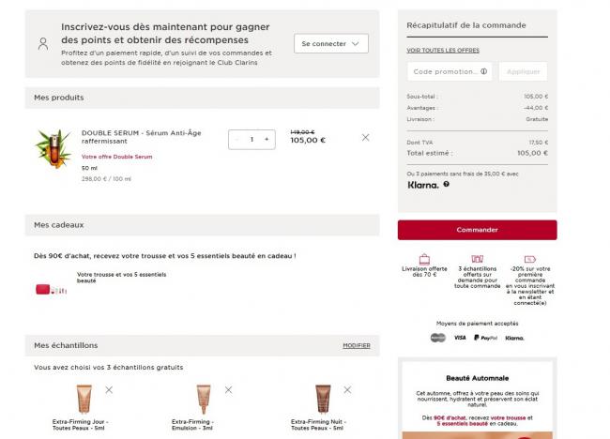Click the three samples offer icon
This screenshot has height=439, width=610.
(x=477, y=259)
